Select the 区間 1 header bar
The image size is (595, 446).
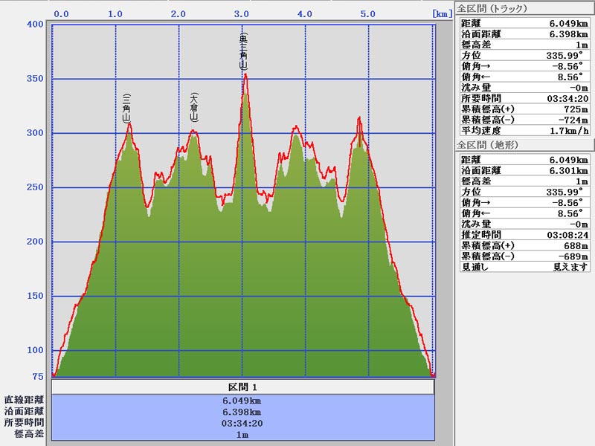pyautogui.click(x=242, y=388)
